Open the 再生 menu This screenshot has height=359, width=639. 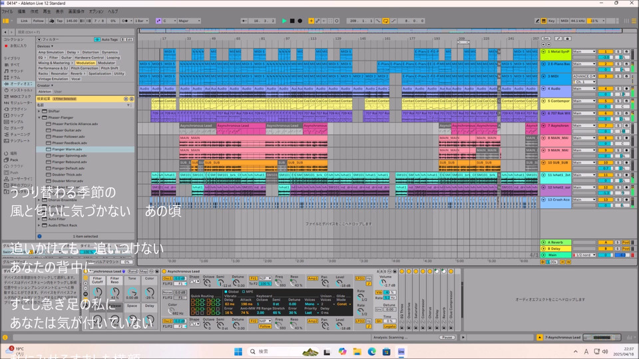pos(47,11)
